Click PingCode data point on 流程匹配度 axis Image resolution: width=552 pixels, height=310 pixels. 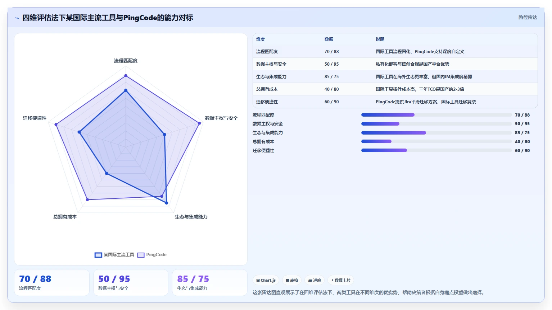click(126, 76)
